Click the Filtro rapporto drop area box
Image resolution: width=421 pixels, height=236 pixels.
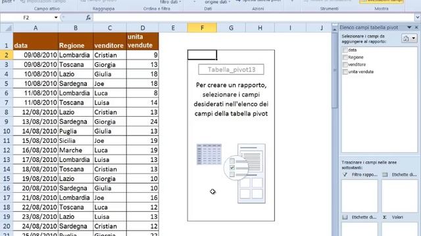tap(360, 196)
